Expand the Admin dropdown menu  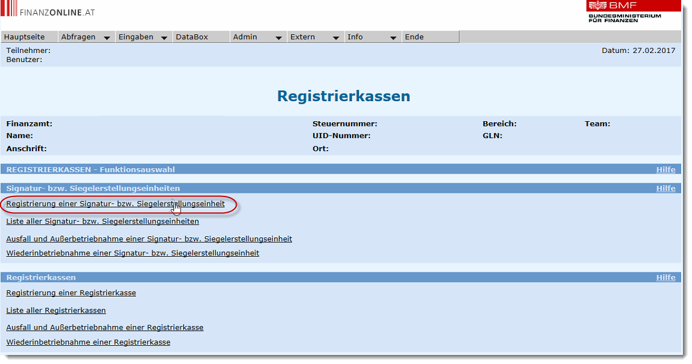coord(257,37)
